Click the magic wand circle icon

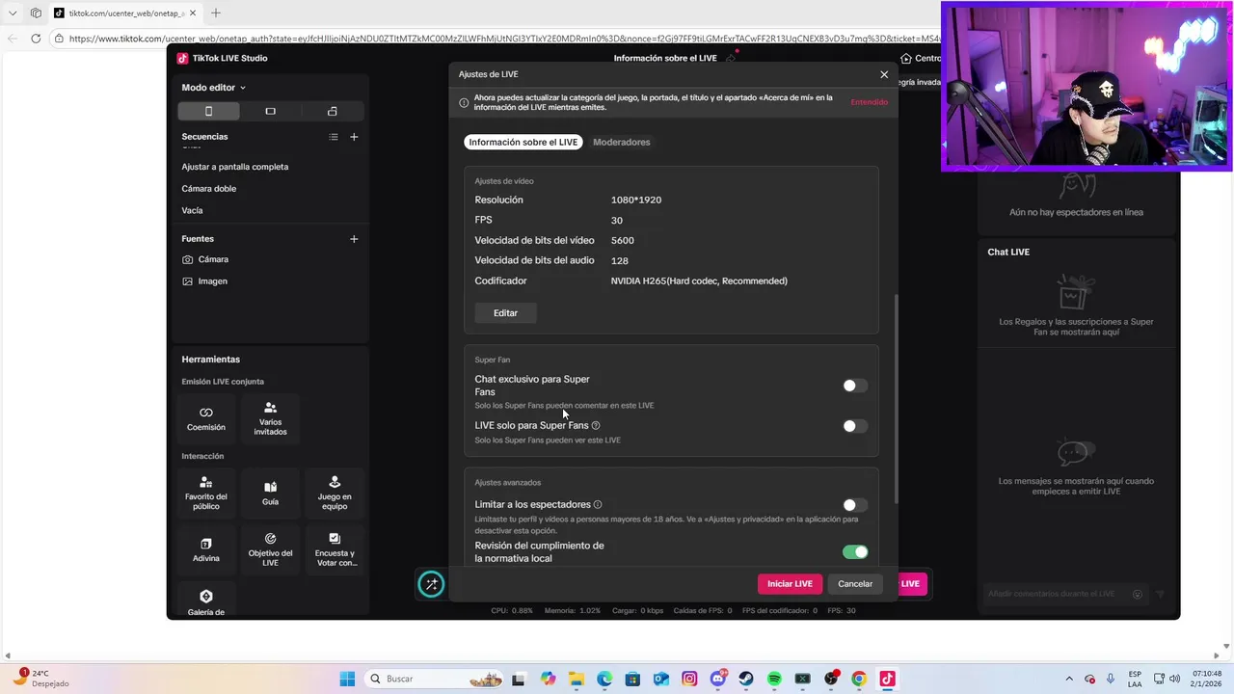pos(431,584)
